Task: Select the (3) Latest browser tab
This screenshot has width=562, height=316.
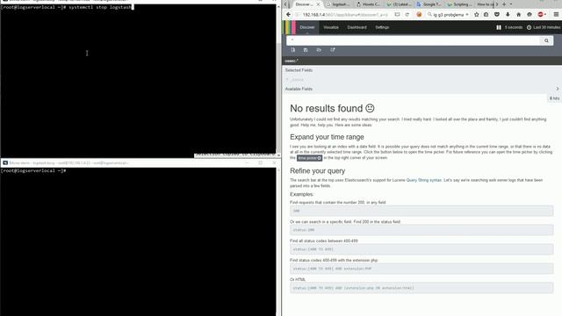Action: tap(399, 4)
